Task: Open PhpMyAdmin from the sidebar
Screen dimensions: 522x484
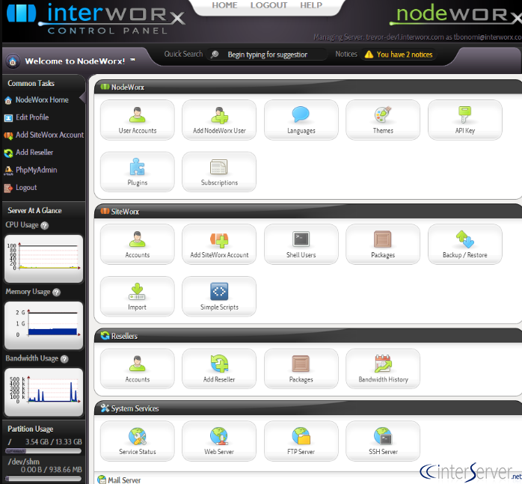Action: coord(31,170)
